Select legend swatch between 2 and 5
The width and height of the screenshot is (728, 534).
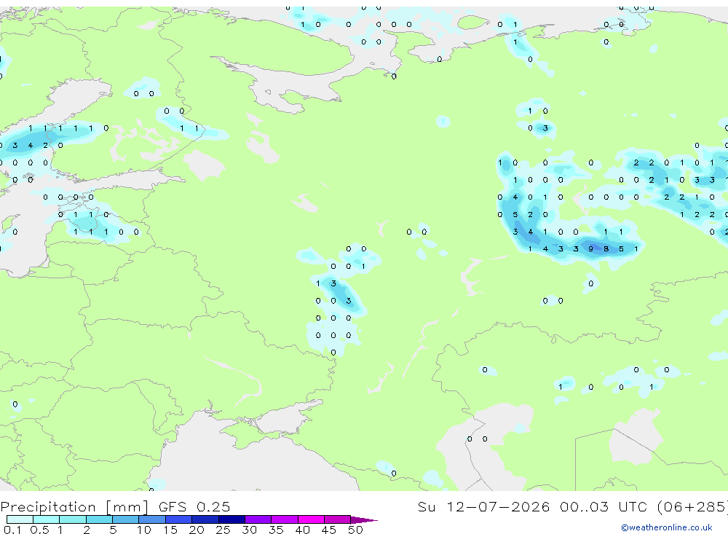99,519
